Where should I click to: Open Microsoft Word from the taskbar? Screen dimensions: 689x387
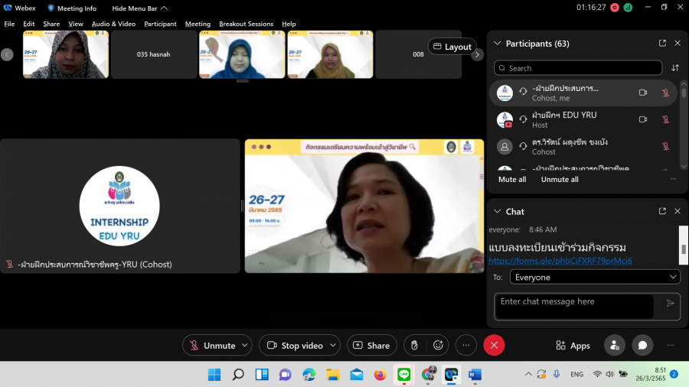pyautogui.click(x=474, y=375)
